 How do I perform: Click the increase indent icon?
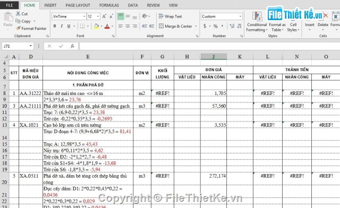[151, 26]
